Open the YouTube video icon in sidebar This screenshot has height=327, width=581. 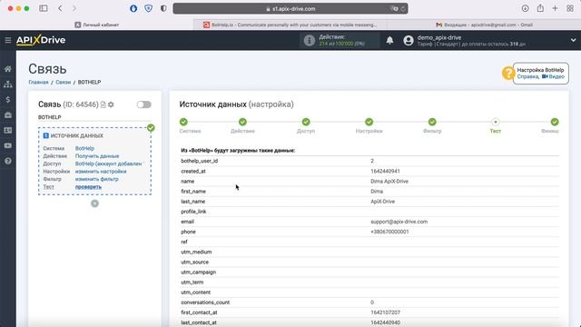[8, 145]
